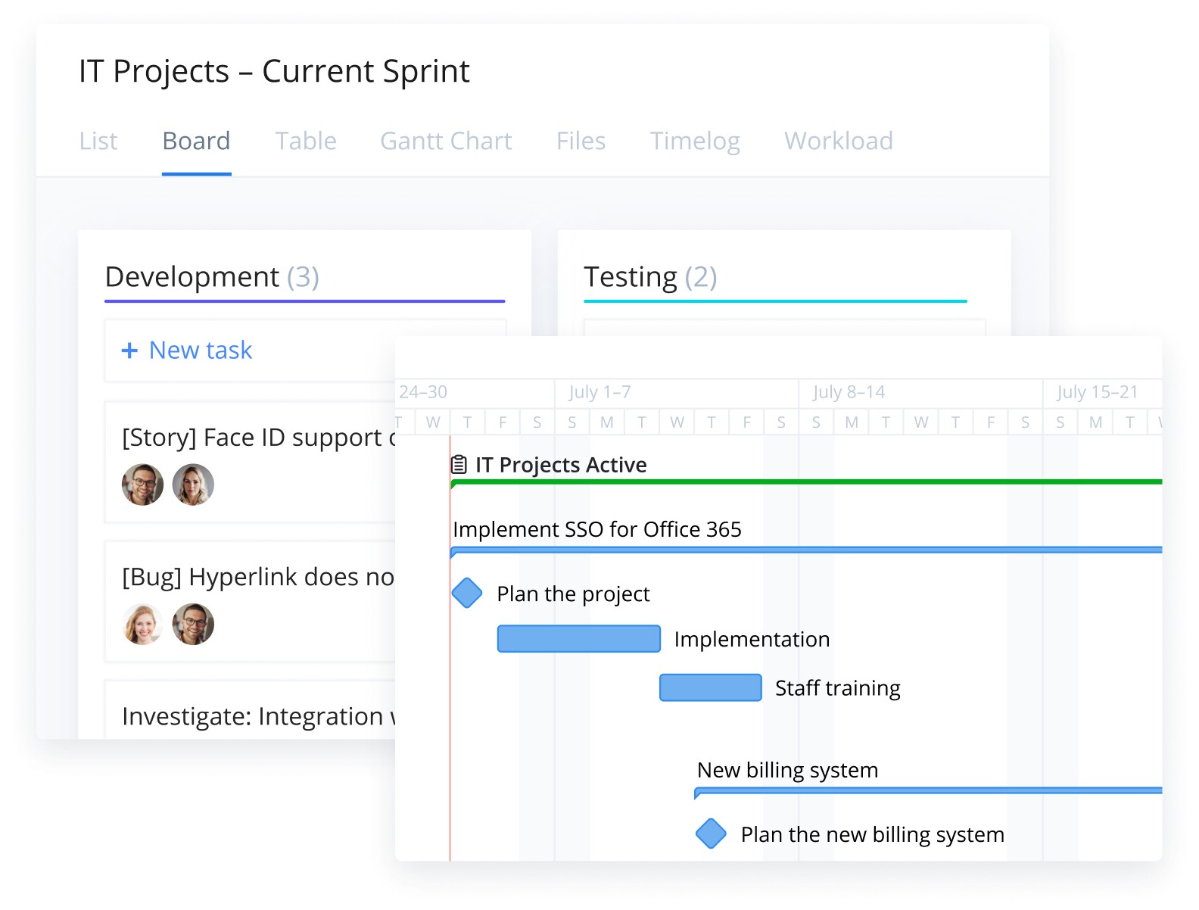Click bearded man avatar on Face ID story
The width and height of the screenshot is (1199, 910).
(142, 485)
